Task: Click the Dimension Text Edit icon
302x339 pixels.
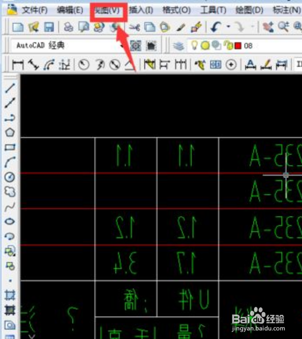Action: pyautogui.click(x=266, y=65)
